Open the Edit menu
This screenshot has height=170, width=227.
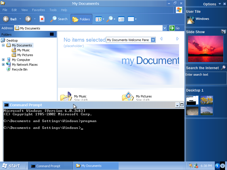coord(14,10)
